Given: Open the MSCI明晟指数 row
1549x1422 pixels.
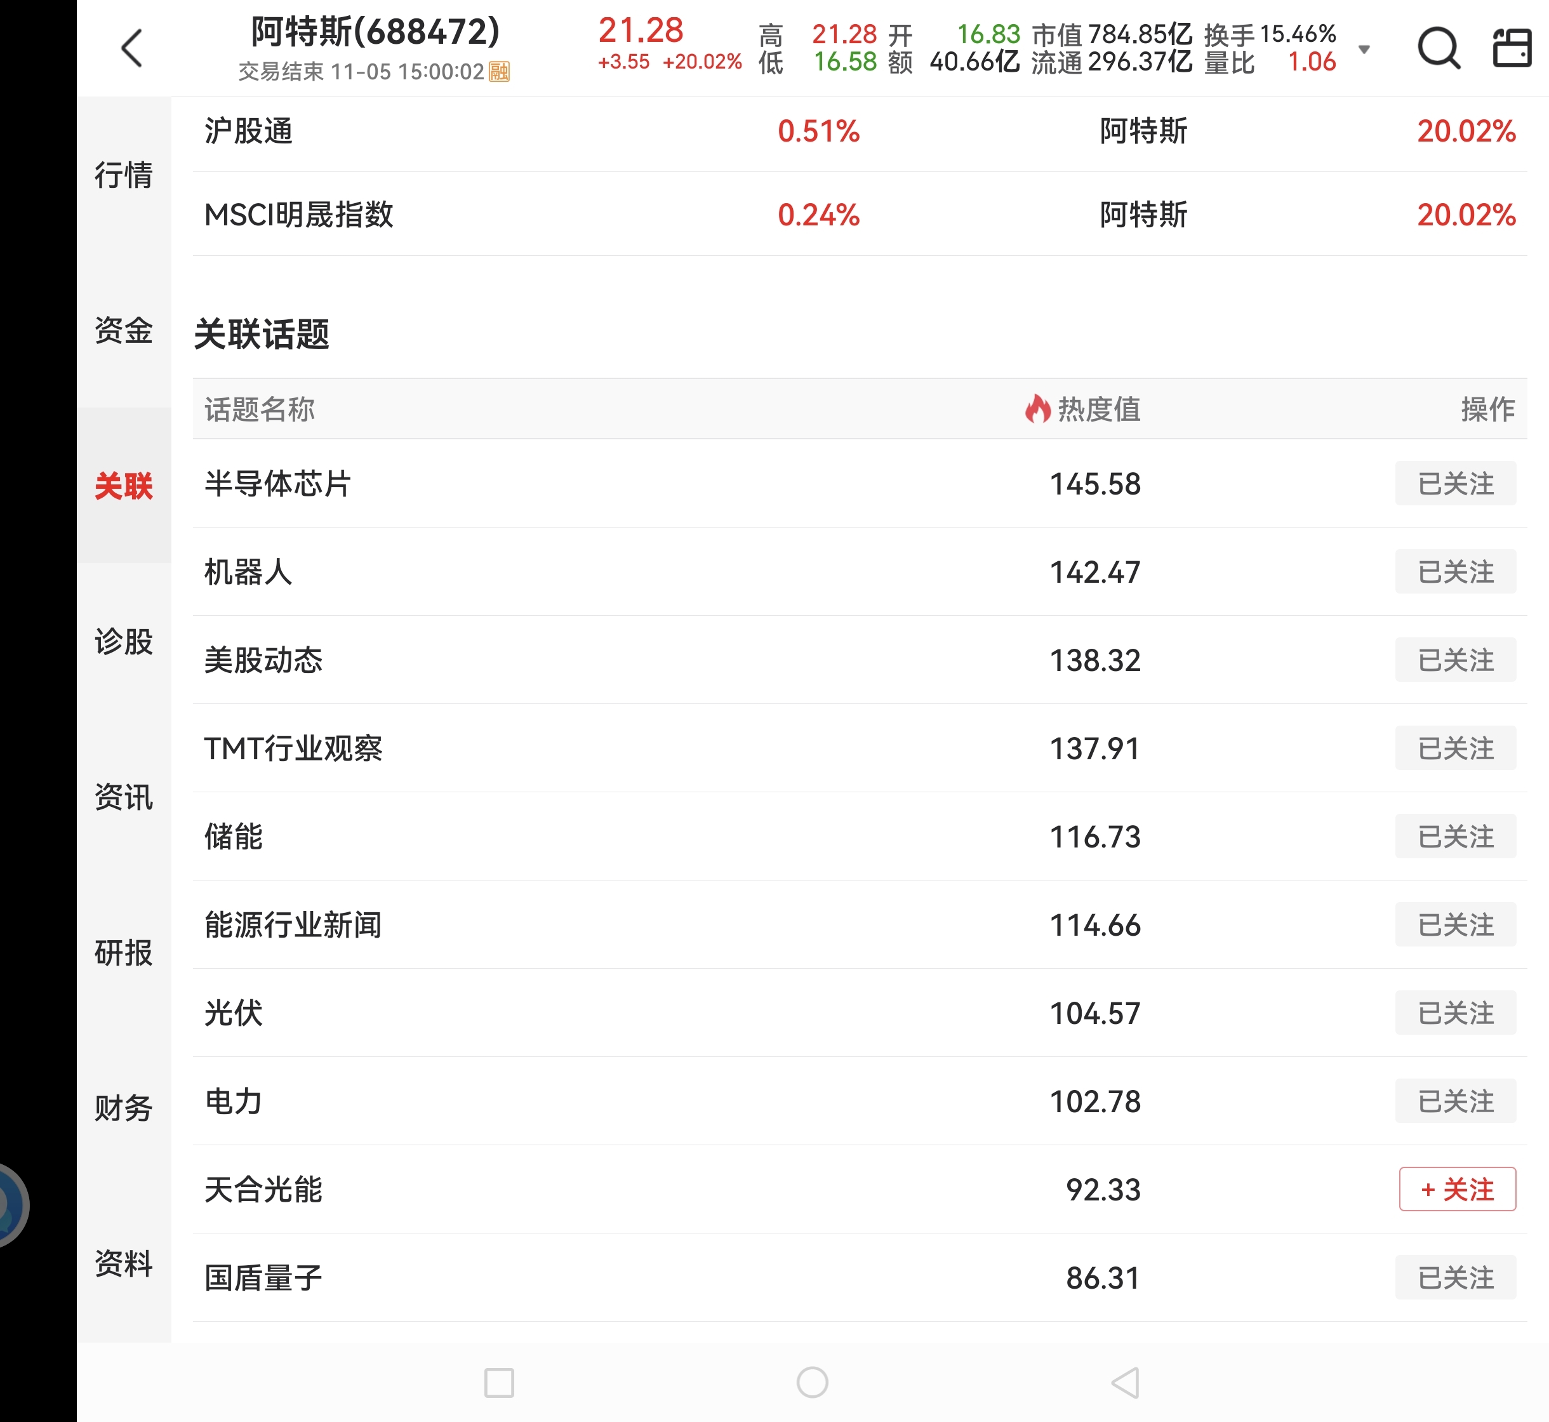Looking at the screenshot, I should pos(298,215).
